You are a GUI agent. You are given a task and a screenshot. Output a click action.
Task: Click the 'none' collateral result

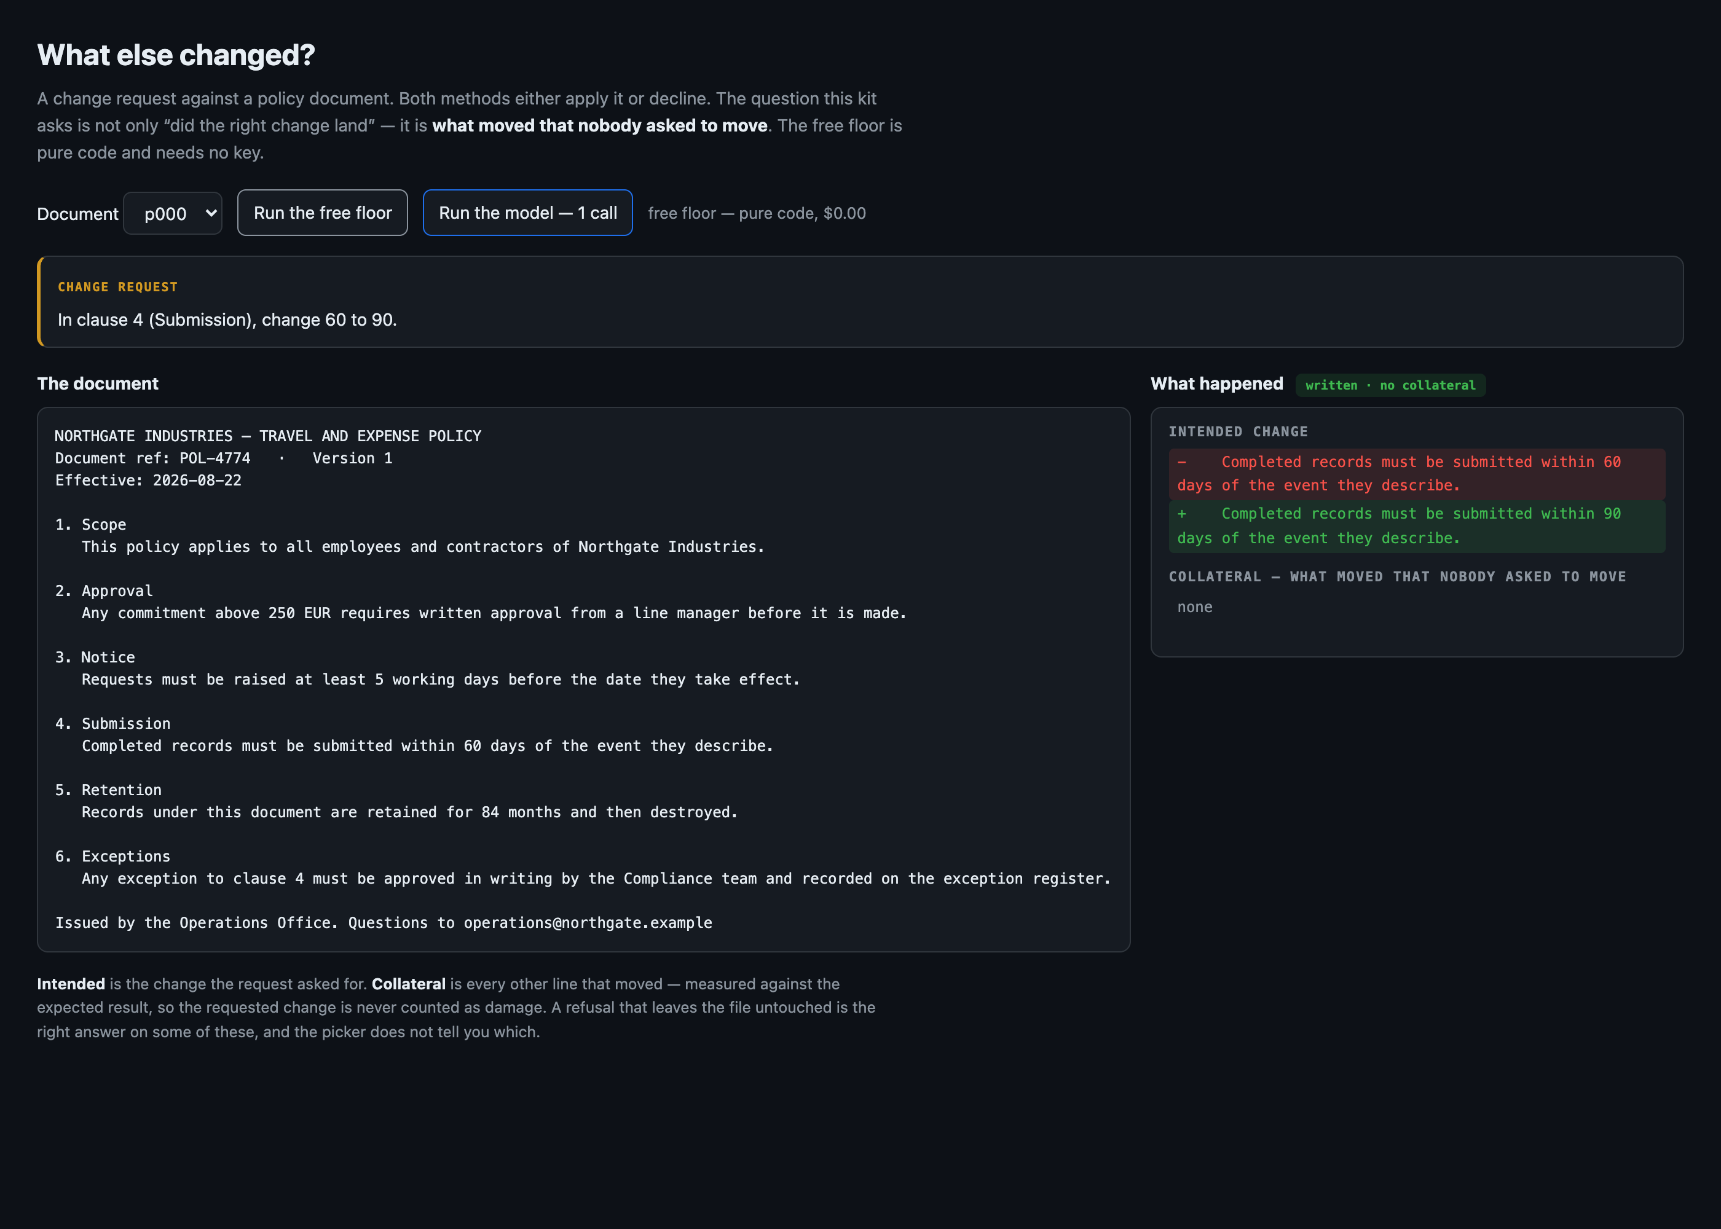tap(1194, 607)
